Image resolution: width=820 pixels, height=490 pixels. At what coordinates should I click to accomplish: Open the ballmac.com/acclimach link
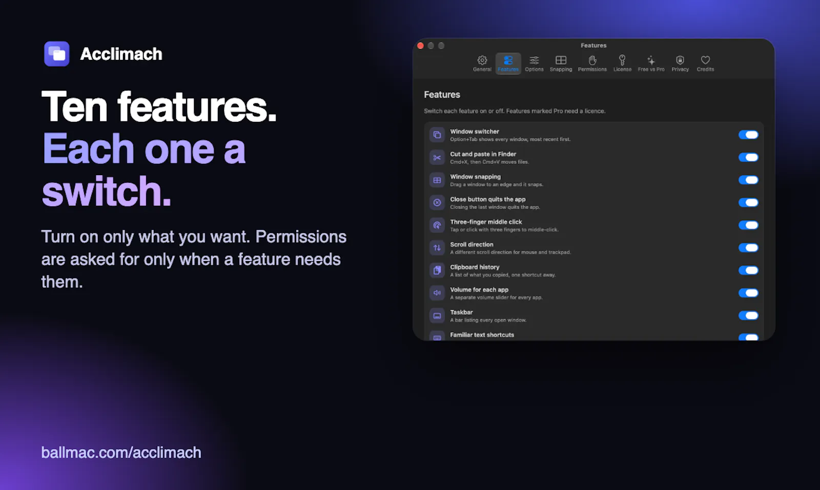(121, 453)
